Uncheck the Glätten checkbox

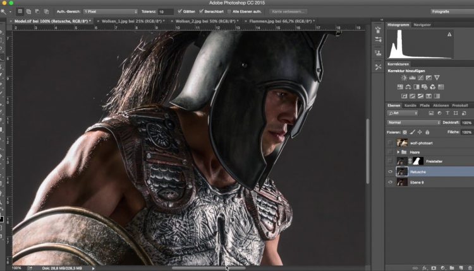[180, 11]
